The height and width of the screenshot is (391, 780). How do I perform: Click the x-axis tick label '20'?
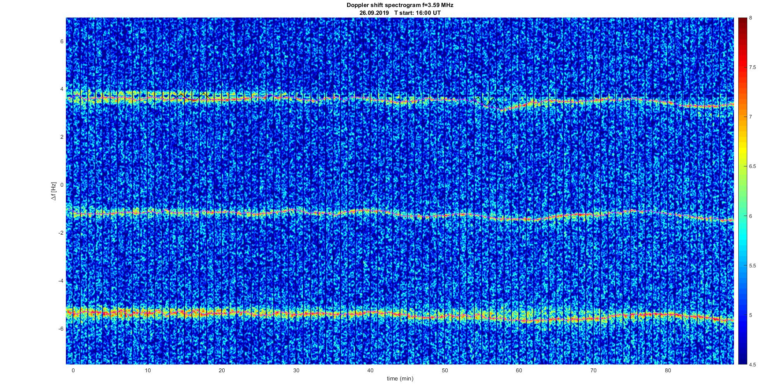click(x=222, y=370)
